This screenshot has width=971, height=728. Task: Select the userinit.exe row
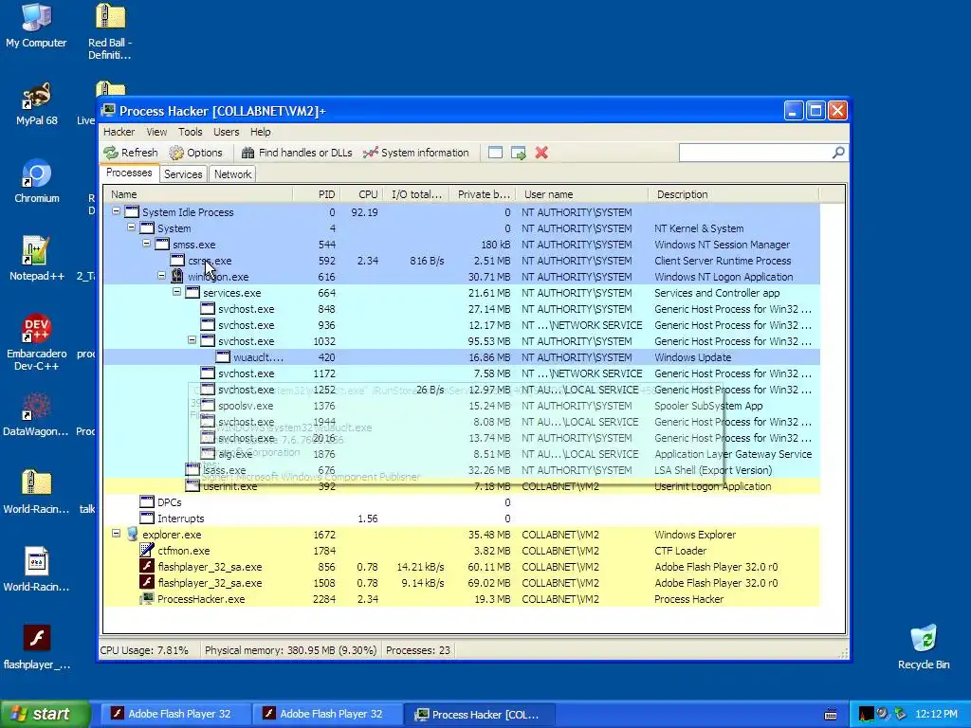click(462, 486)
